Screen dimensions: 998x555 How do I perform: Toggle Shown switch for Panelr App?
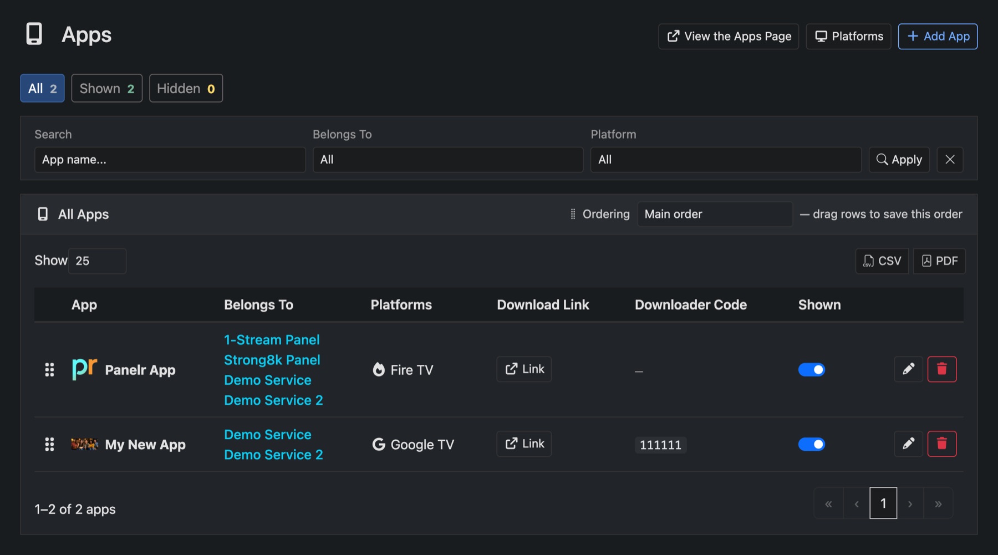pyautogui.click(x=812, y=370)
